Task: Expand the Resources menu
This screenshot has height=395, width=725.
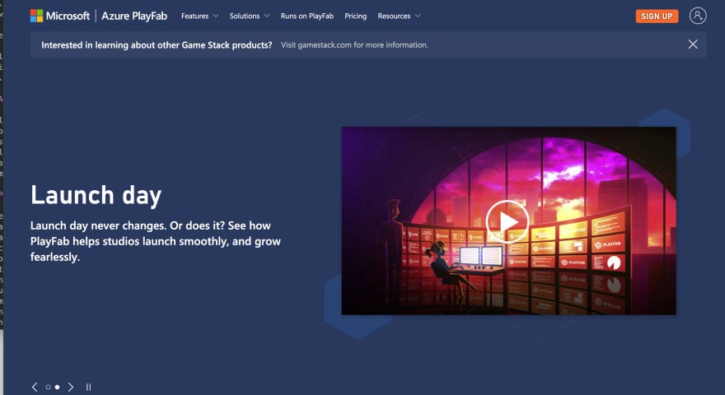Action: point(399,16)
